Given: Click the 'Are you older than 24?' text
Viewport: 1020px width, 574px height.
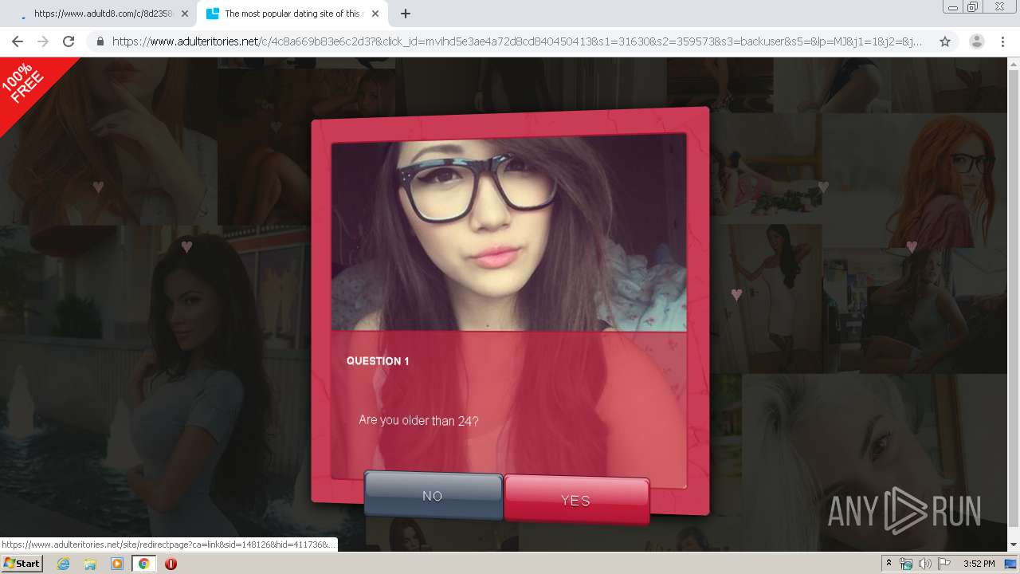Looking at the screenshot, I should pyautogui.click(x=418, y=420).
